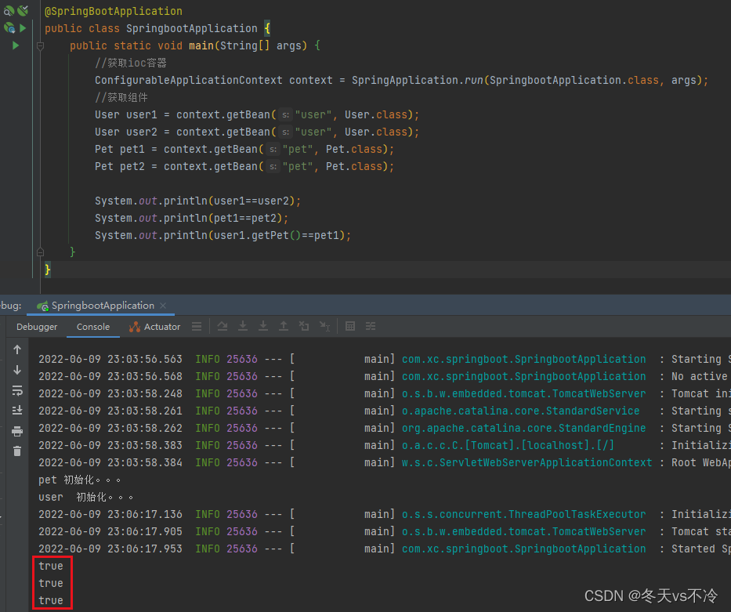Click the Print console icon
The width and height of the screenshot is (731, 612).
tap(17, 431)
